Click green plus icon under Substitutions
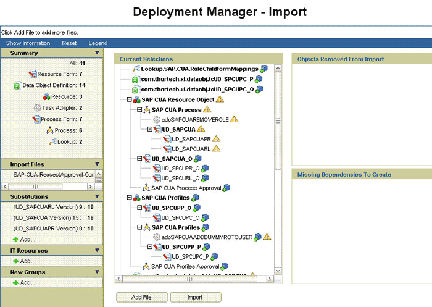The height and width of the screenshot is (307, 432). [x=15, y=240]
